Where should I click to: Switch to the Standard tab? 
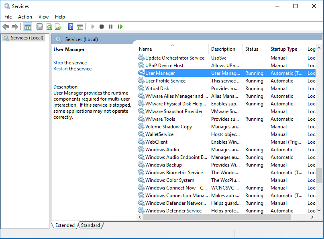click(x=90, y=225)
